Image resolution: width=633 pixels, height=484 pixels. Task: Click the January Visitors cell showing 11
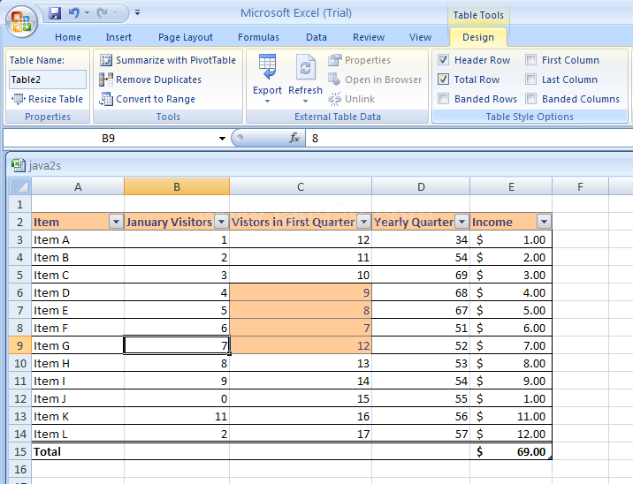[177, 416]
